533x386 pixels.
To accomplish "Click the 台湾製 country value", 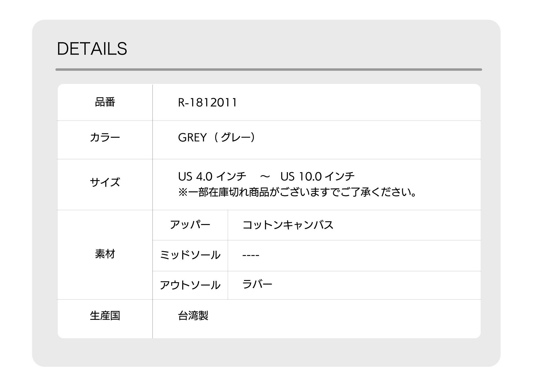I will 193,316.
